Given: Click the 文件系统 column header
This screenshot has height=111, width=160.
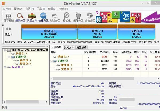Looking at the screenshot, I should [105, 52].
